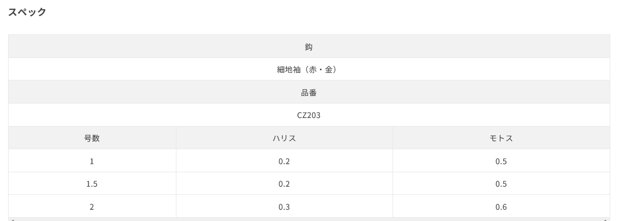Click the スペック heading
This screenshot has width=620, height=221.
point(27,12)
